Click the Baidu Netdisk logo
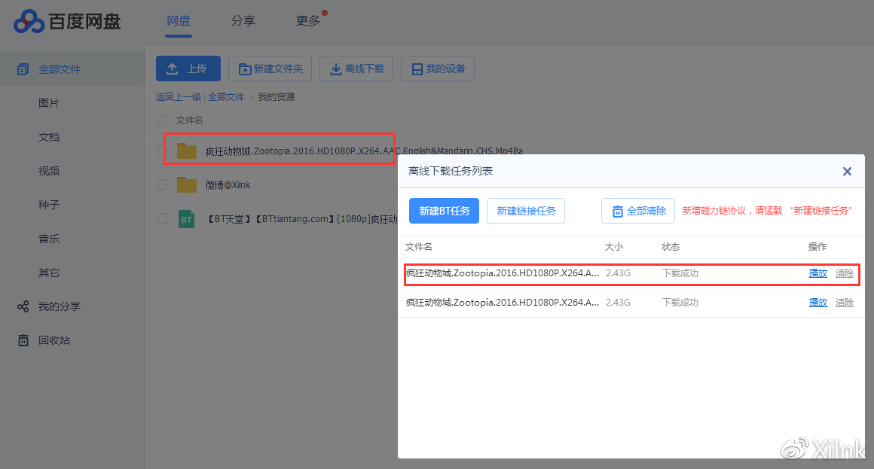Screen dimensions: 874x469 coord(67,21)
